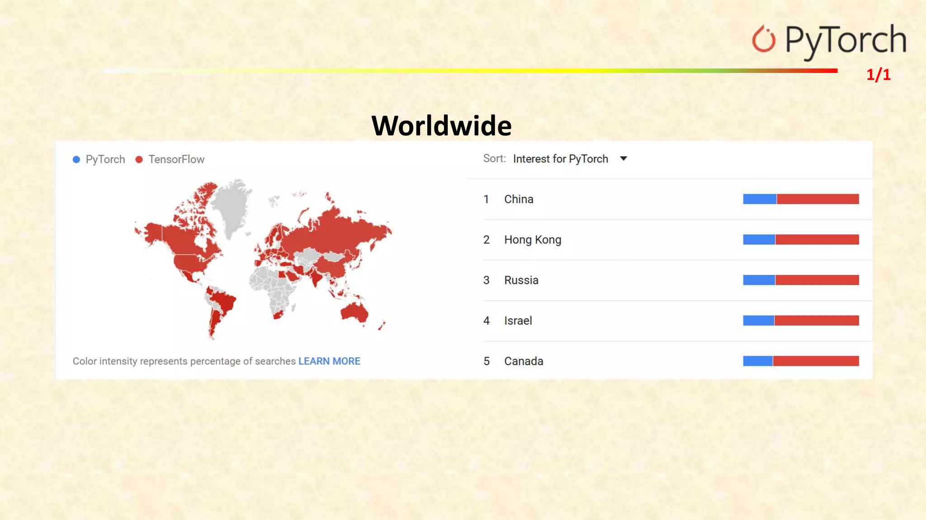Select the Hong Kong entry
This screenshot has width=926, height=520.
[x=533, y=240]
